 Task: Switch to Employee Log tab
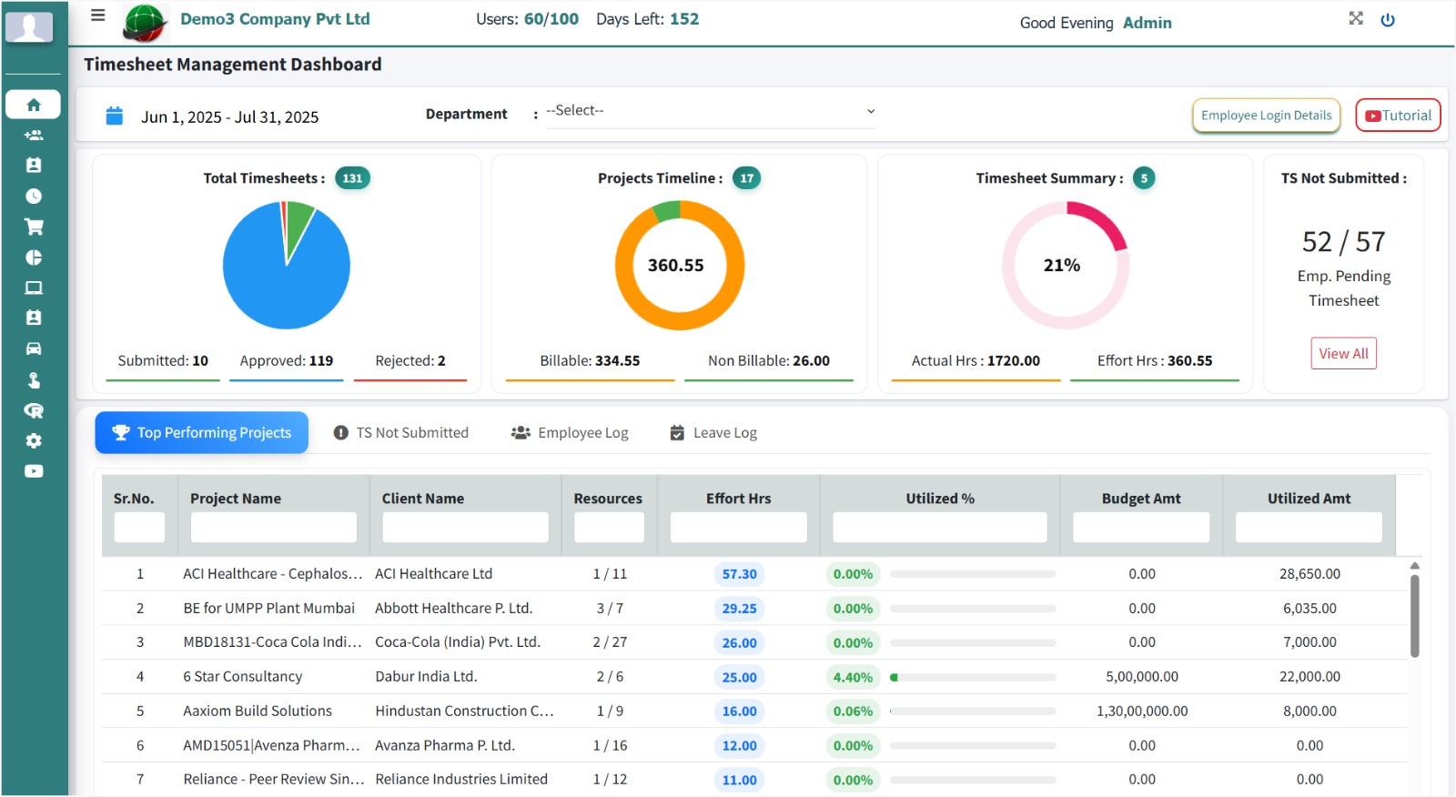point(570,433)
